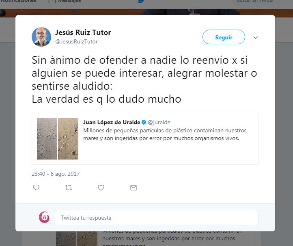Screen dimensions: 293x246
Task: Open Jesús Ruiz Tutor's profile picture
Action: coord(41,37)
